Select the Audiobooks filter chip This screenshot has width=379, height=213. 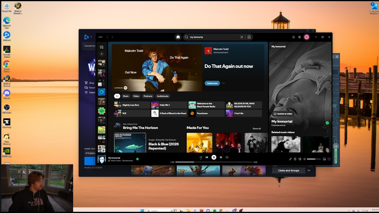(x=163, y=96)
